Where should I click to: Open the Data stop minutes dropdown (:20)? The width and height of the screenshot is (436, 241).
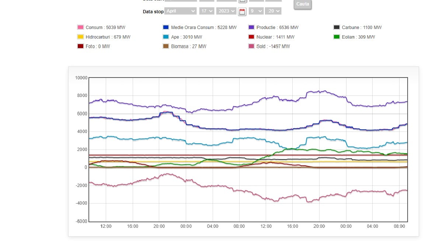click(273, 11)
